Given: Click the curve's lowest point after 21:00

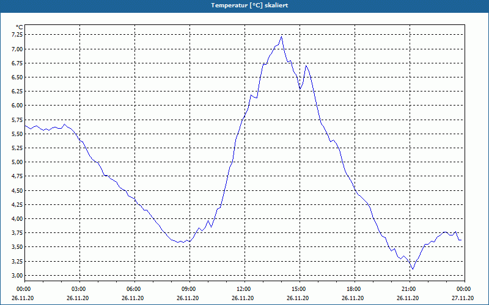Looking at the screenshot, I should pyautogui.click(x=413, y=269).
